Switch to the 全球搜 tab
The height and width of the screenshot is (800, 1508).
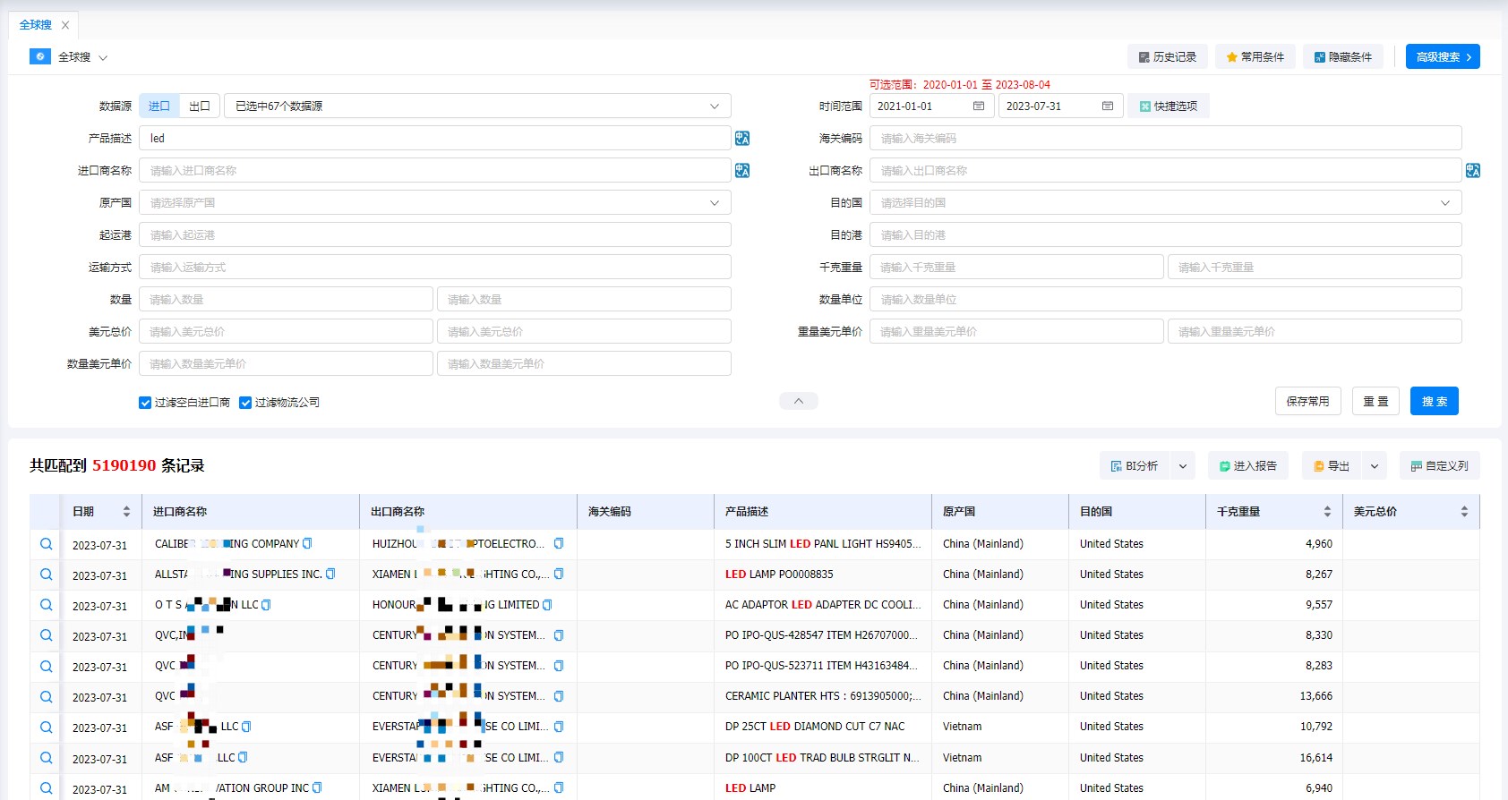[36, 25]
